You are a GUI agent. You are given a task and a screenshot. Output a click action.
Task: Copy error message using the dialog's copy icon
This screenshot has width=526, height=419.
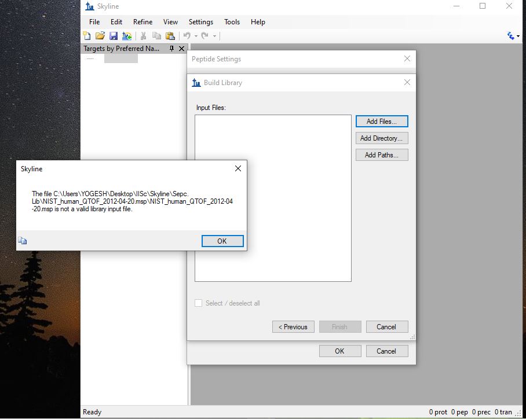(23, 241)
